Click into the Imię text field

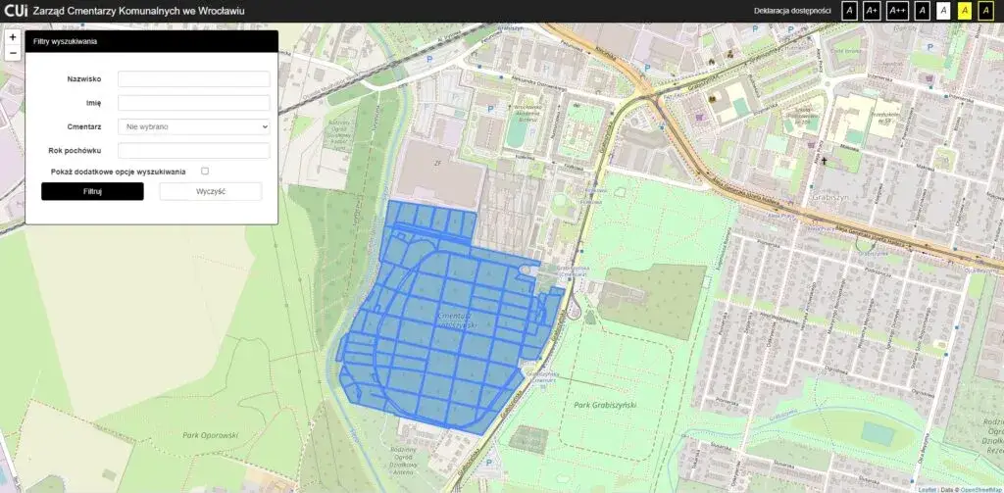(193, 103)
